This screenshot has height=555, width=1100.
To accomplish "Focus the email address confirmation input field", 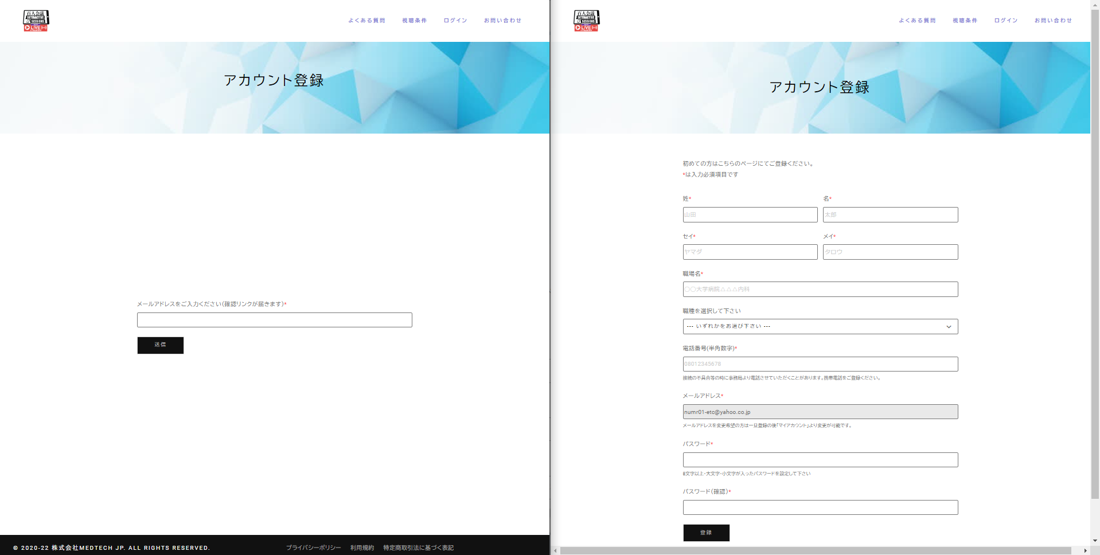I will point(274,320).
